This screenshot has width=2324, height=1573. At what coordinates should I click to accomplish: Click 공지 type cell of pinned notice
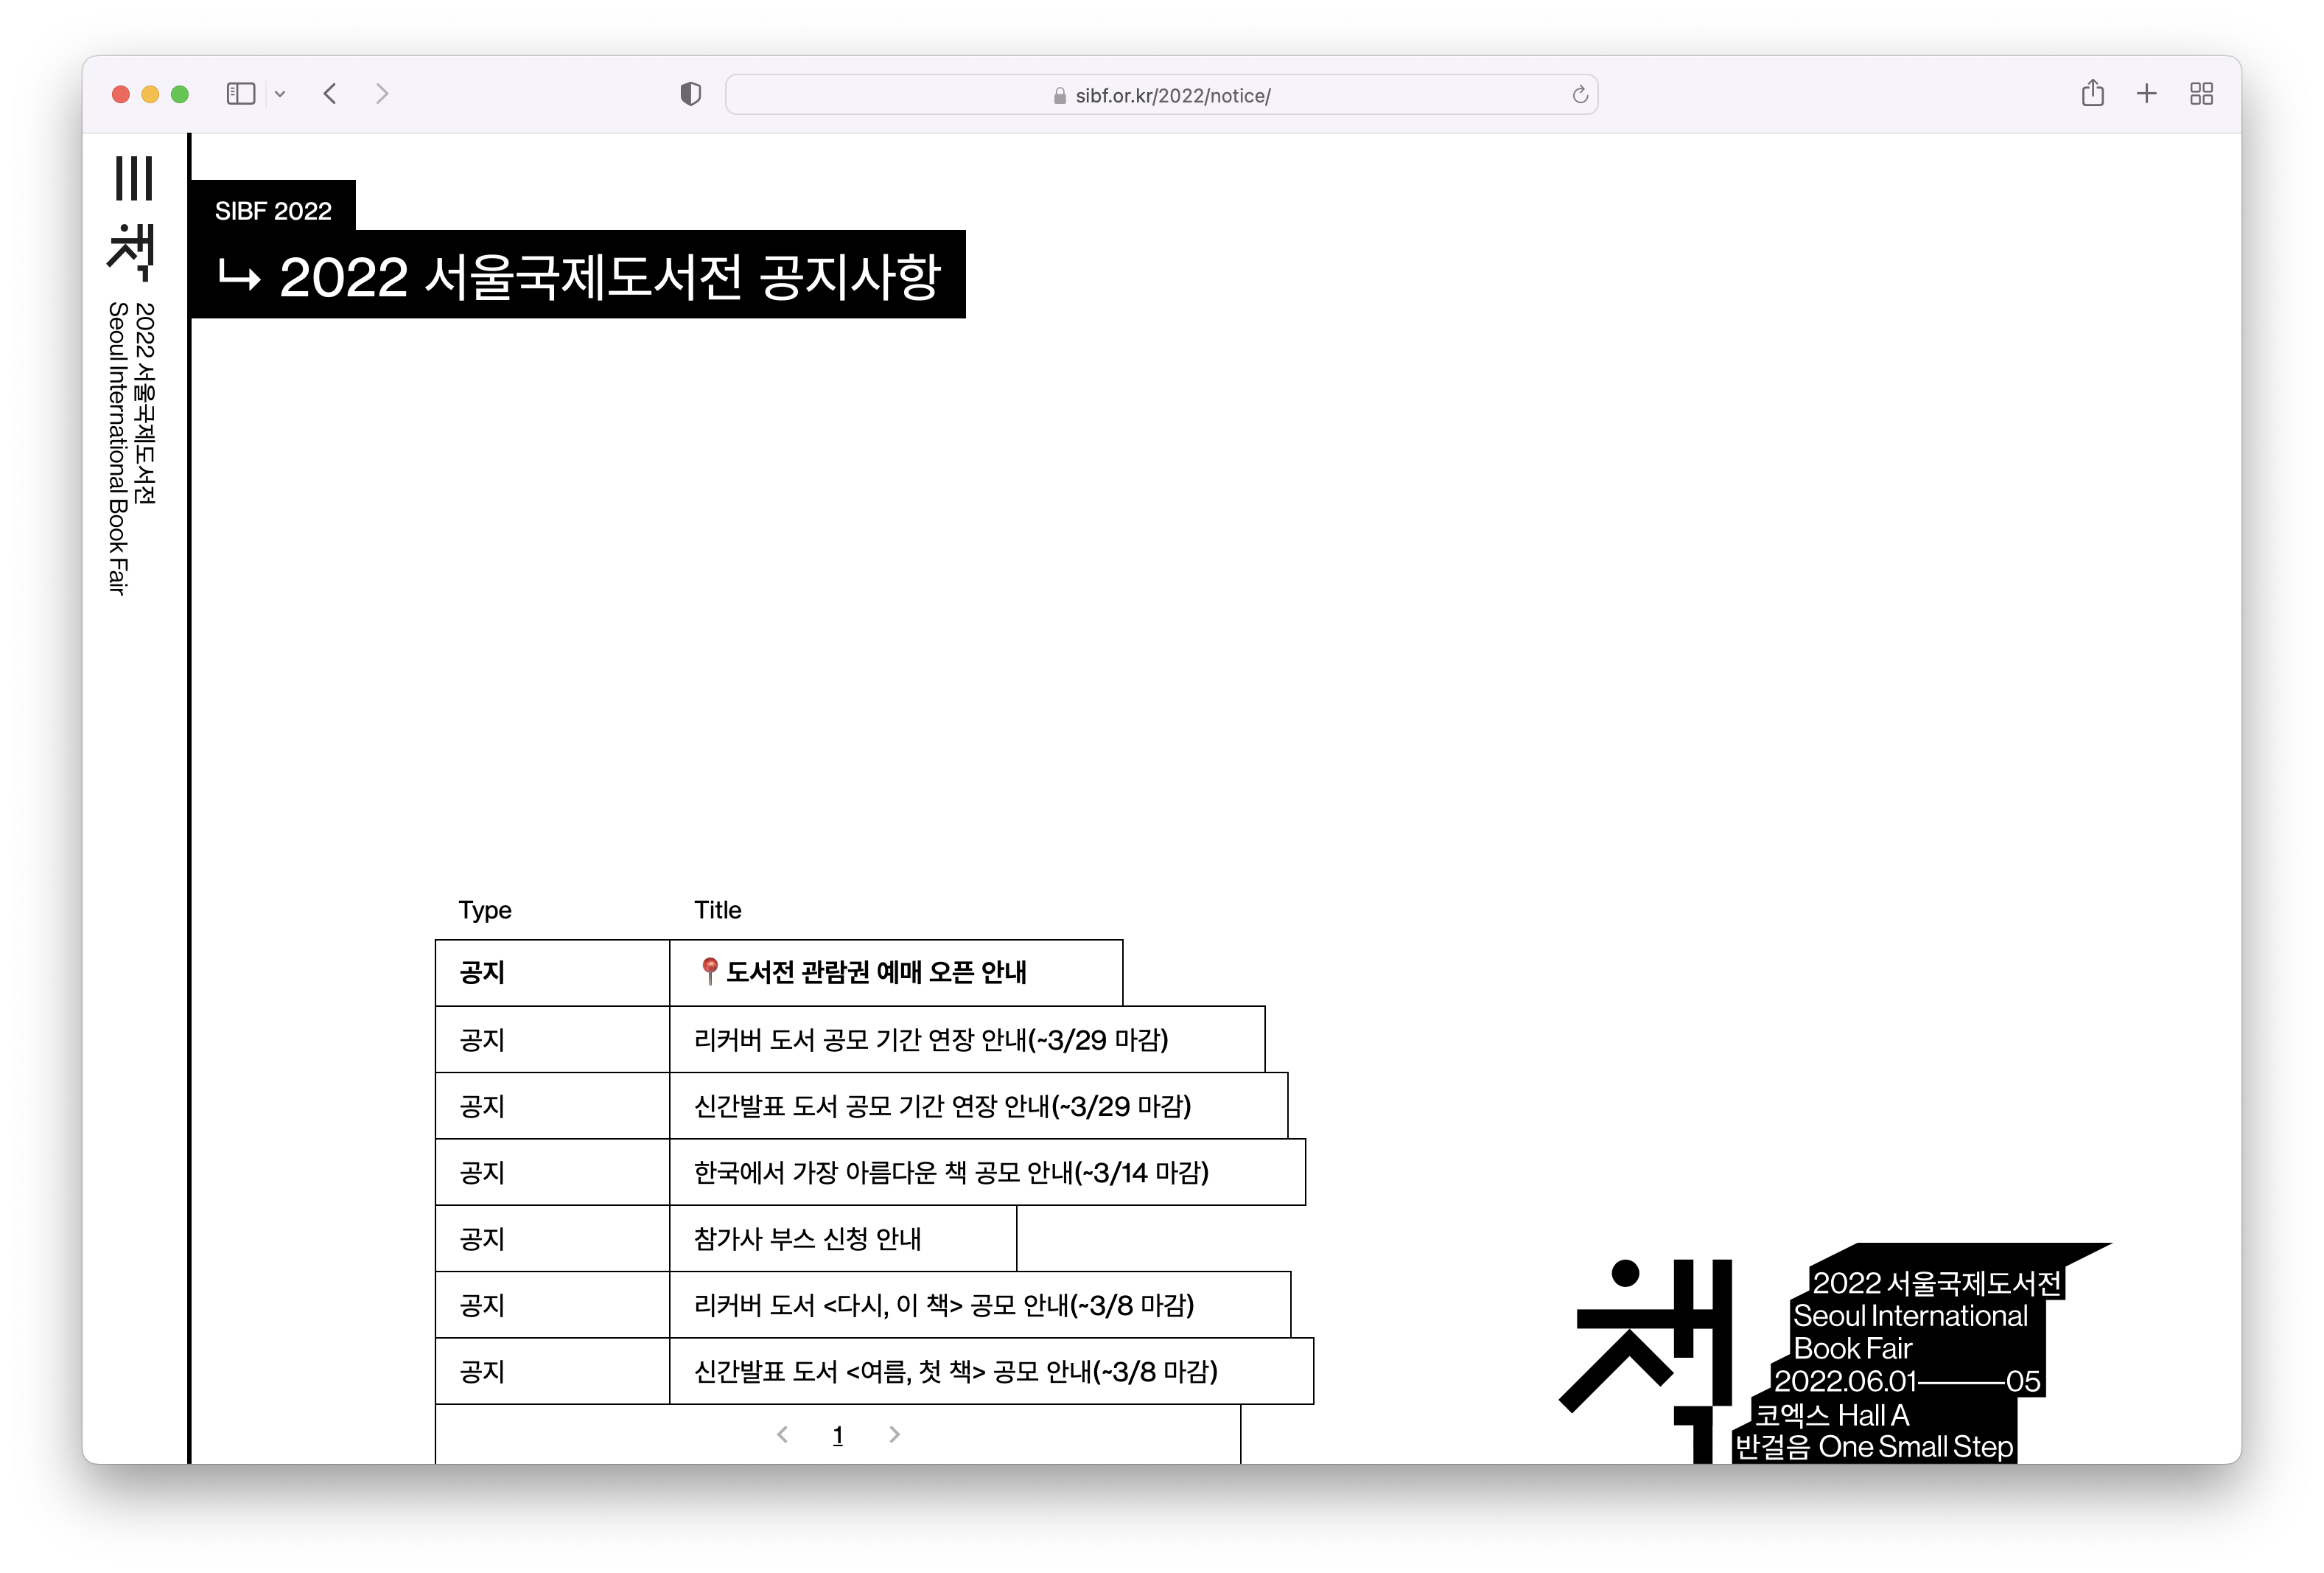[x=552, y=972]
